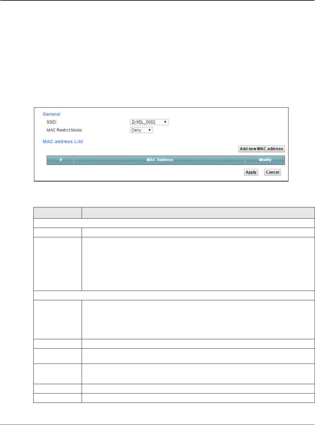315x425 pixels.
Task: Click the MAC address List heading
Action: (x=63, y=142)
